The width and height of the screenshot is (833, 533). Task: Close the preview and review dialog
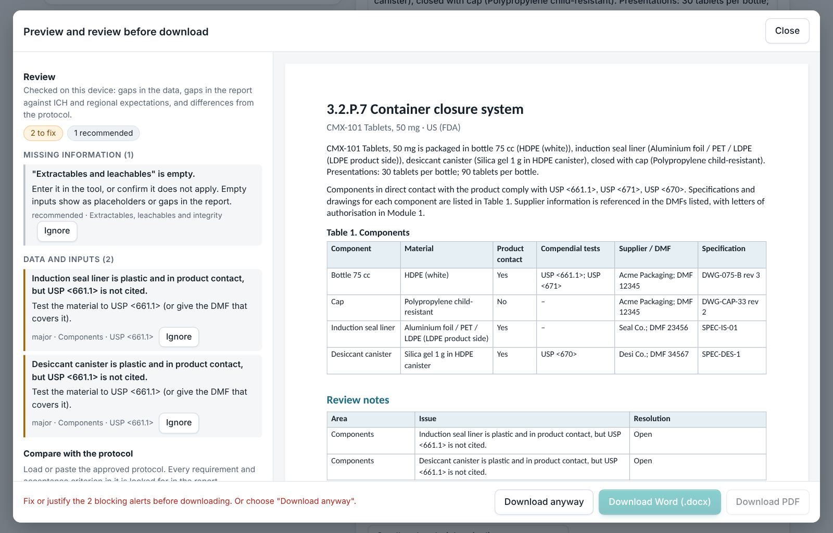tap(787, 31)
